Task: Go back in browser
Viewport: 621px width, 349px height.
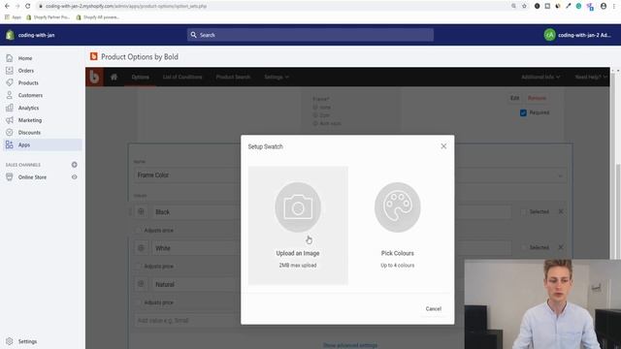Action: coord(7,6)
